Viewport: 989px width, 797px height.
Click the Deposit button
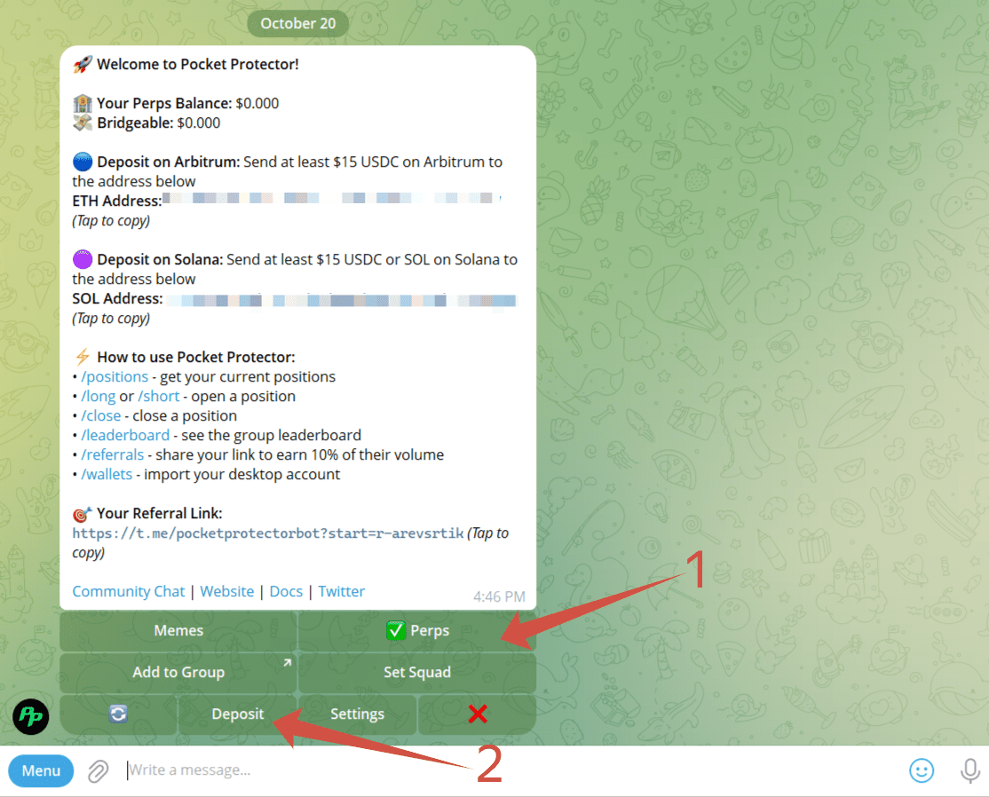(x=237, y=714)
